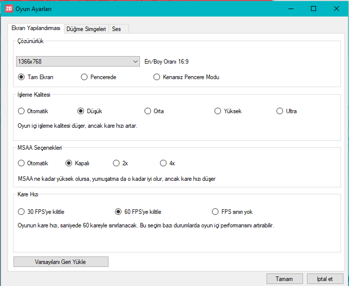The height and width of the screenshot is (286, 349).
Task: Click the İşleme Kalitesi group label
Action: pos(34,95)
